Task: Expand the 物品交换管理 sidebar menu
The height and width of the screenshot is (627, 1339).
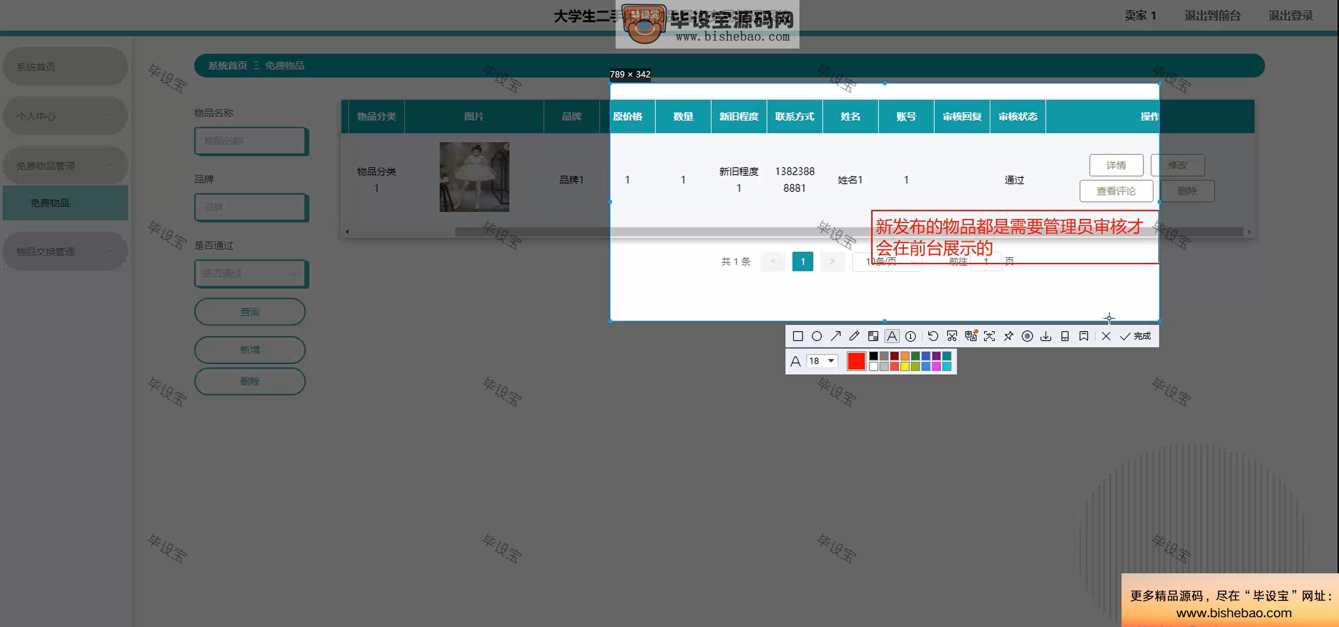Action: (x=65, y=252)
